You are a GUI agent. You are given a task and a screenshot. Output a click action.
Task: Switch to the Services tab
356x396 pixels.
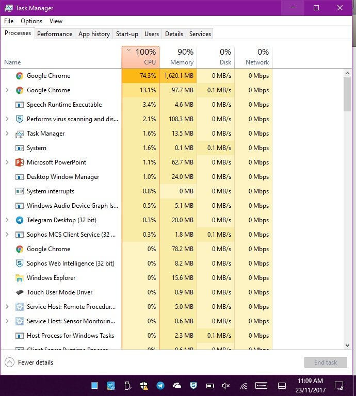(x=200, y=34)
